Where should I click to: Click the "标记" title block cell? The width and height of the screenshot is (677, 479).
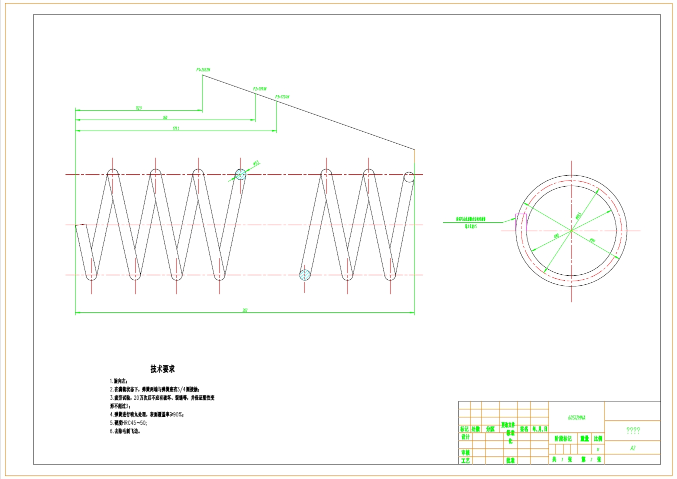point(464,429)
